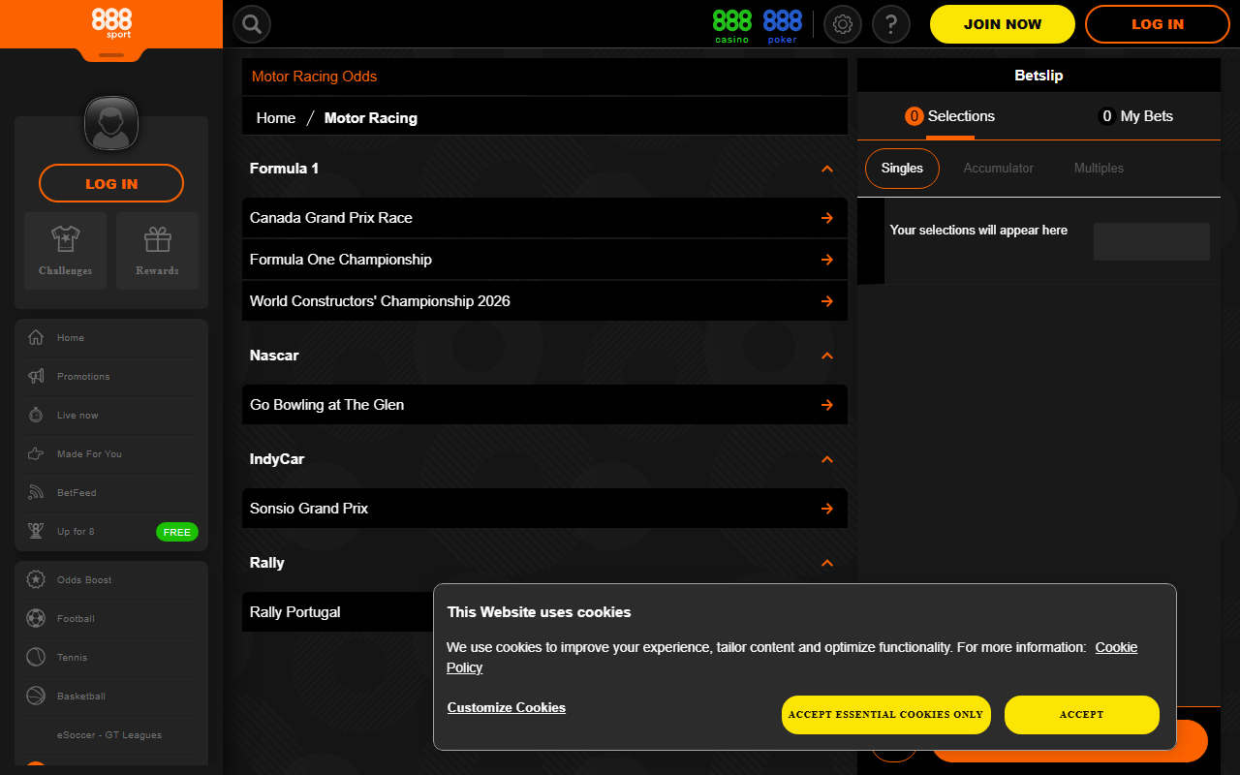
Task: Click arrow on Sonsio Grand Prix
Action: pyautogui.click(x=827, y=509)
